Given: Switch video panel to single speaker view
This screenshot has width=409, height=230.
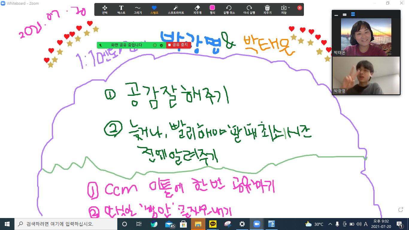Looking at the screenshot, I should (x=345, y=14).
